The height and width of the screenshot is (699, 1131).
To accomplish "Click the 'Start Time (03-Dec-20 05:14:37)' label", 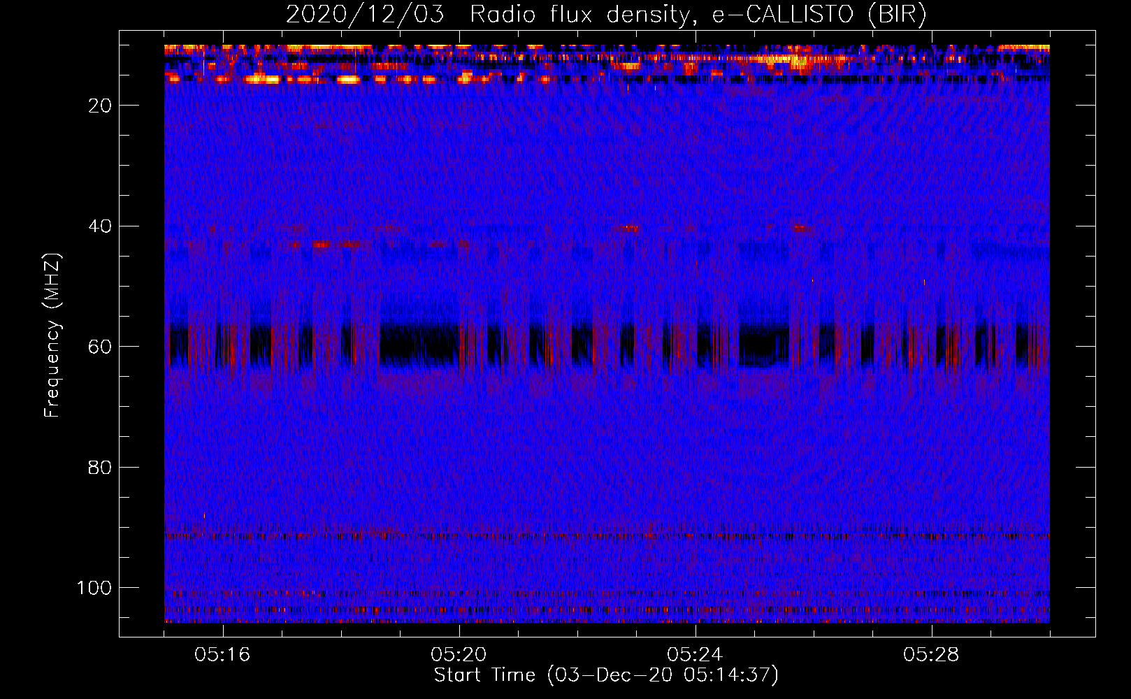I will pyautogui.click(x=606, y=675).
